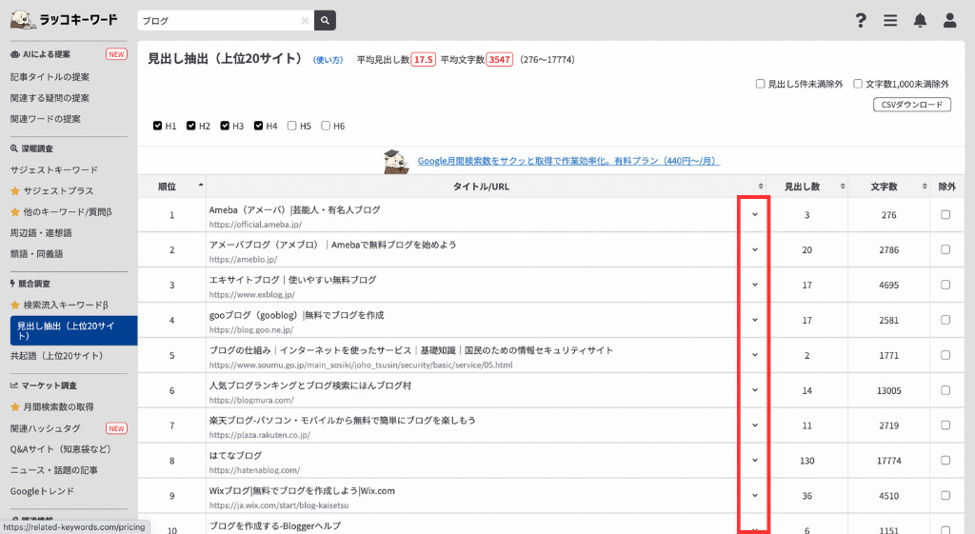Sort by 順位 column arrow

tap(200, 186)
